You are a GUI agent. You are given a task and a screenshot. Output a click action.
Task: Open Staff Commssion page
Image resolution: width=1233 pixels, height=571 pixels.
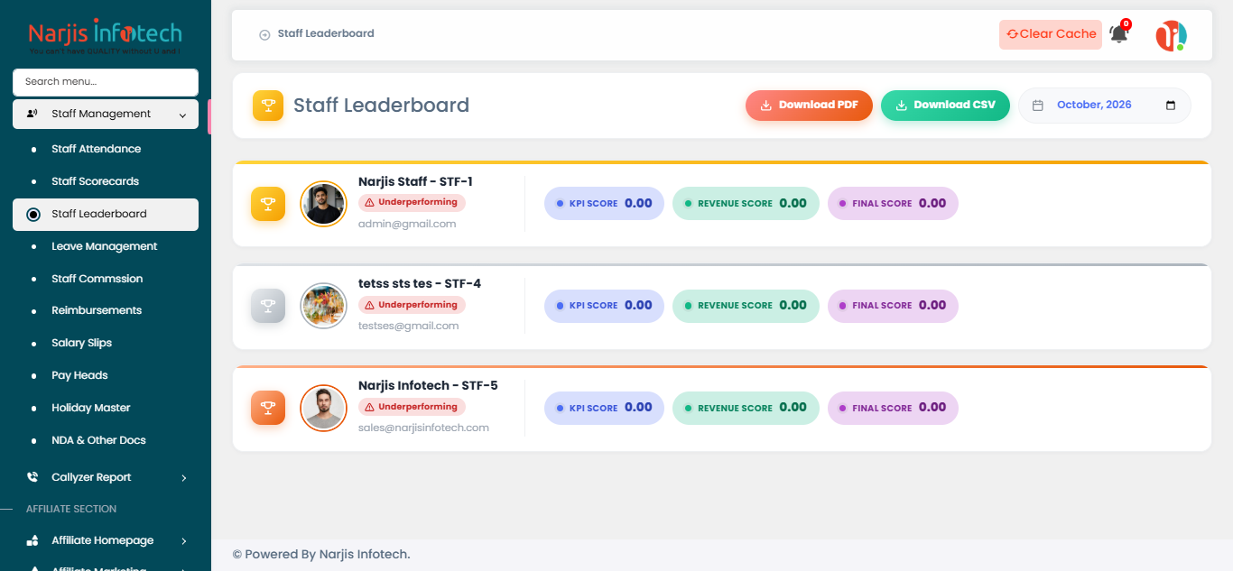coord(97,279)
